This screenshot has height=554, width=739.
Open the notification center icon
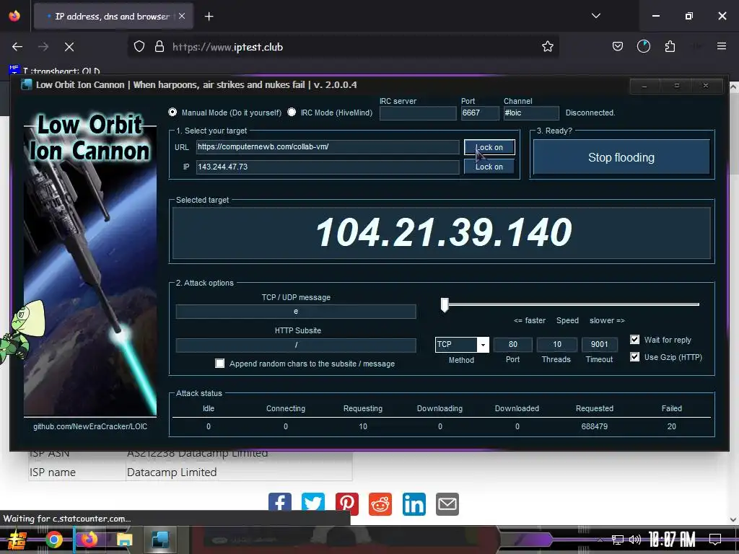pyautogui.click(x=715, y=540)
